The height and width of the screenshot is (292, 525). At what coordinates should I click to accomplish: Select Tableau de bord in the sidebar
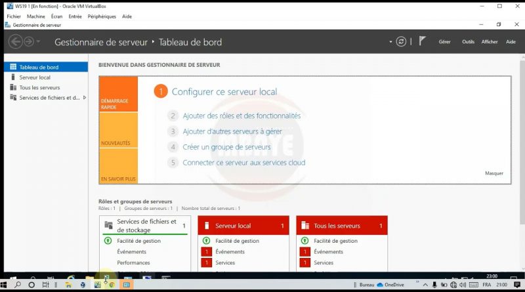(x=46, y=67)
